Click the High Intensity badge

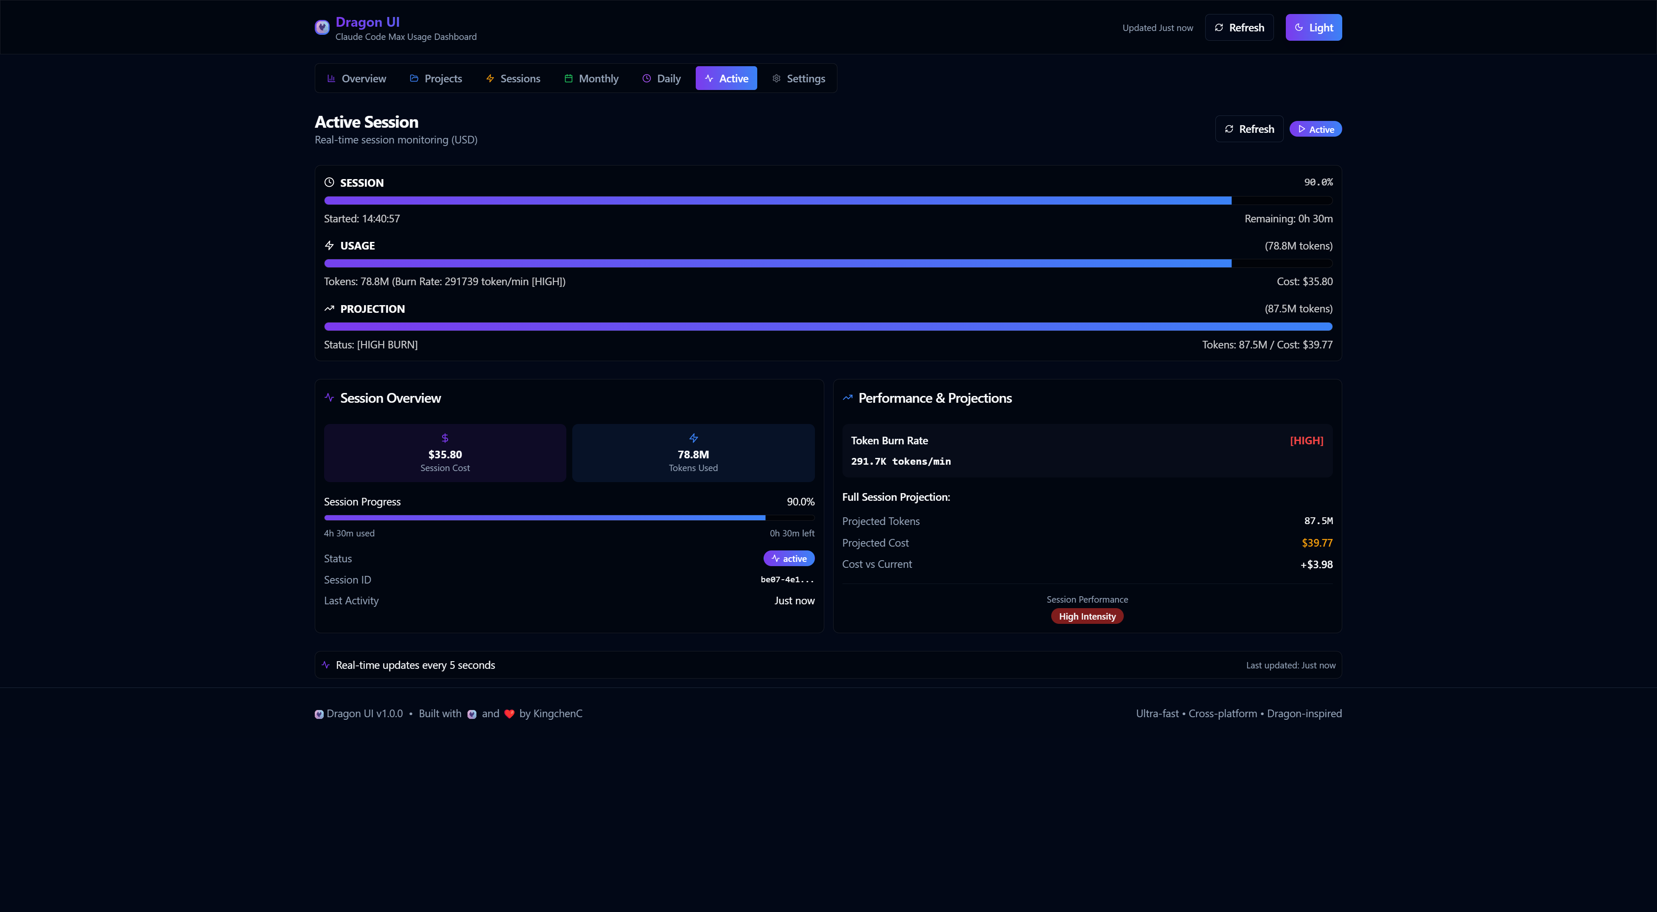click(1087, 617)
